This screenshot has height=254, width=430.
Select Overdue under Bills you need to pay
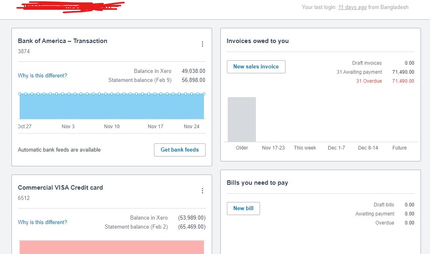pos(385,223)
